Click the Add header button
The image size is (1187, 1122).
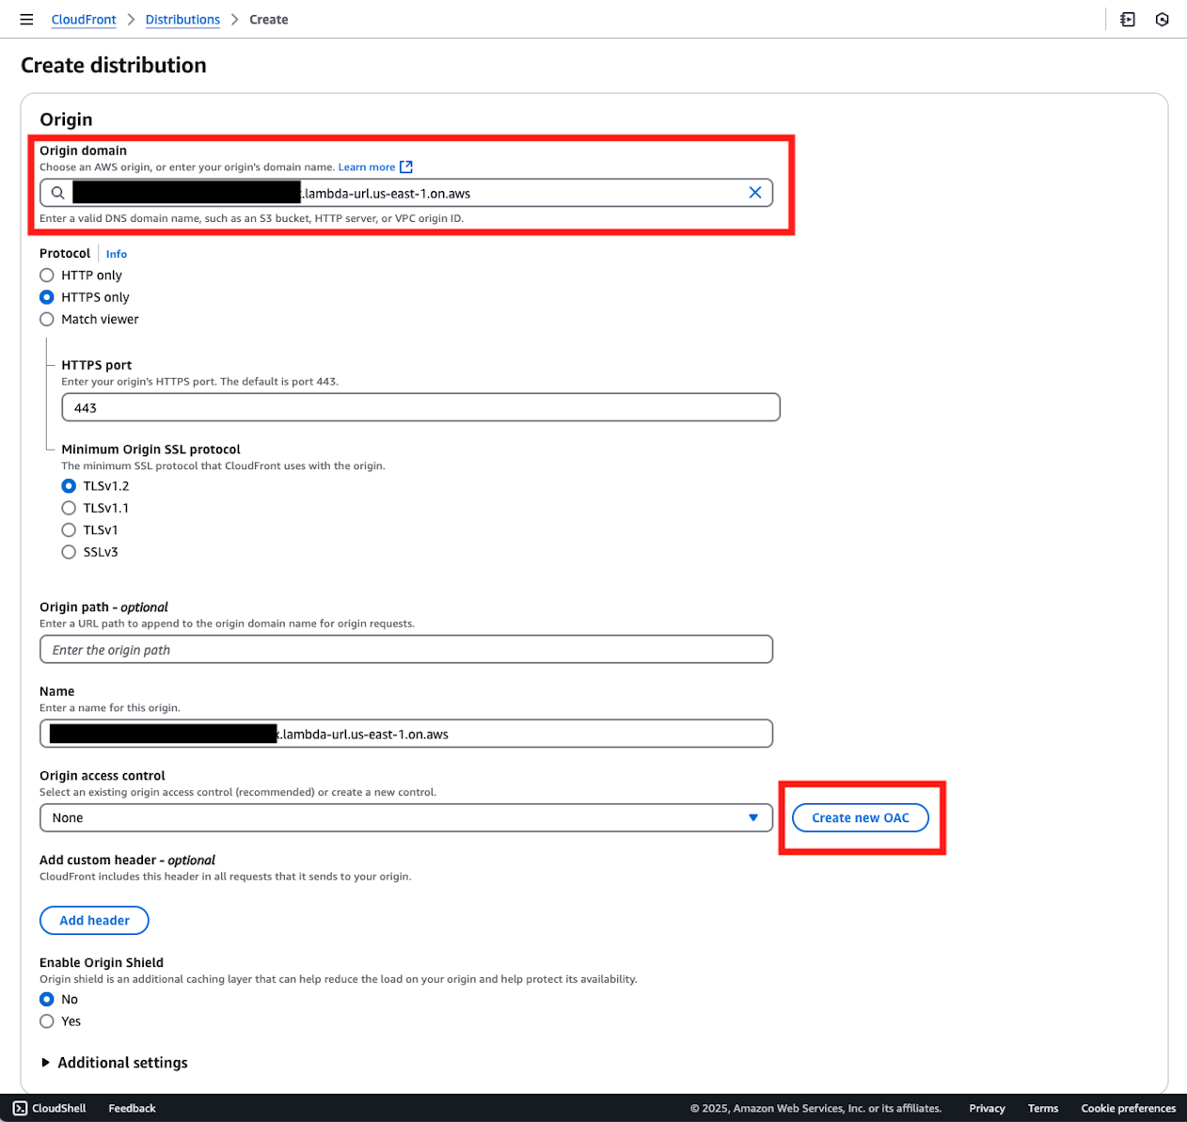click(x=94, y=921)
